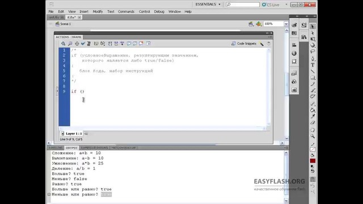This screenshot has height=204, width=363.
Task: Open the Commands menu
Action: pyautogui.click(x=126, y=11)
